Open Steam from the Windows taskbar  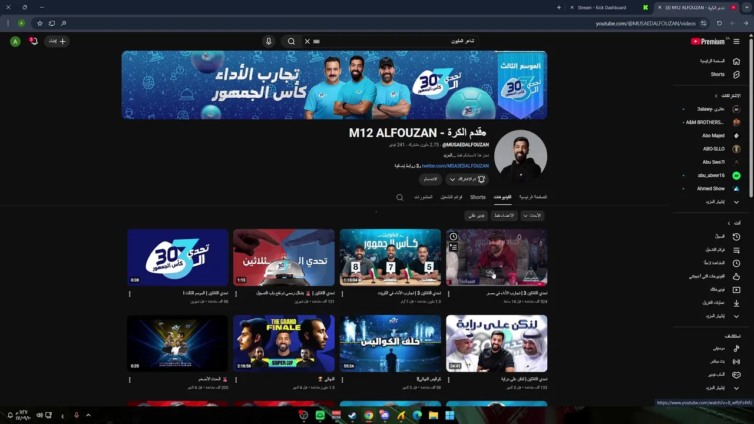[x=352, y=415]
